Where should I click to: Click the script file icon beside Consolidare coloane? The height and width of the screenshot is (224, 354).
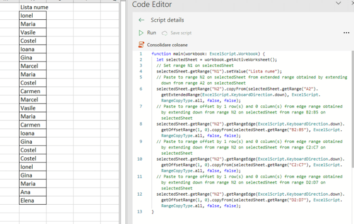(x=141, y=45)
